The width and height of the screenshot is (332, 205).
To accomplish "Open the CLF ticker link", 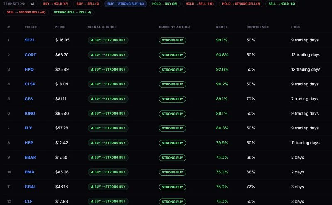I will click(29, 201).
